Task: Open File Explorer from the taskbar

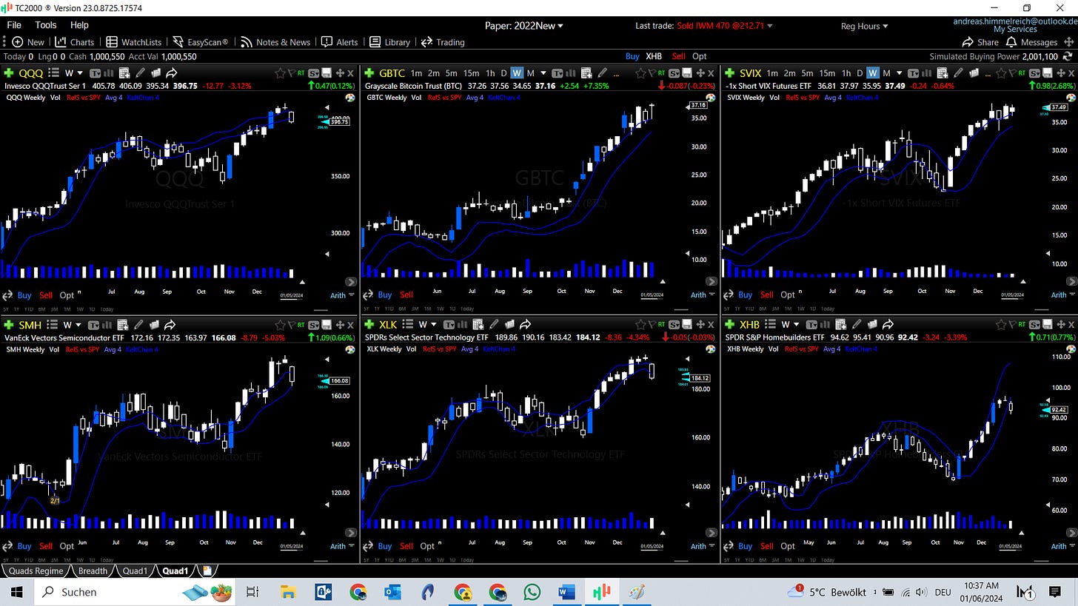Action: (288, 592)
